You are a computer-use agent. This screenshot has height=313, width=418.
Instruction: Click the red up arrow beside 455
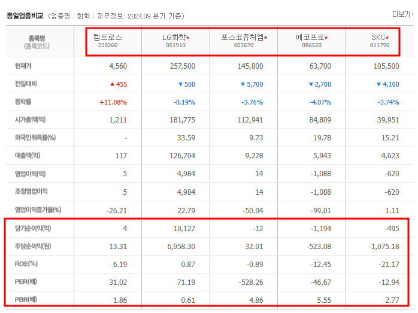112,84
